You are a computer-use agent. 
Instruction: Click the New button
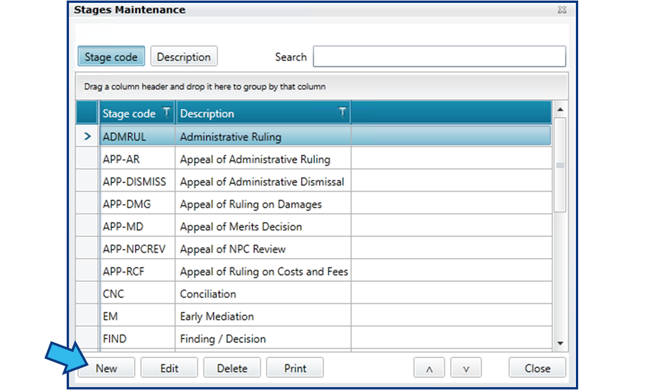[106, 368]
